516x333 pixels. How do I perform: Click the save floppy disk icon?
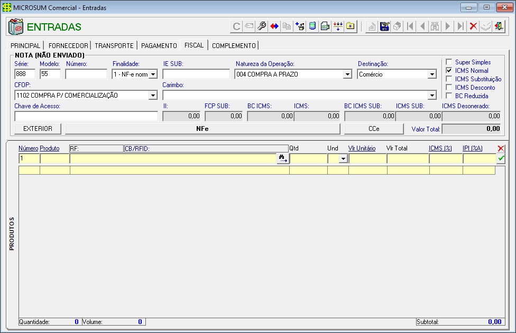click(x=385, y=26)
